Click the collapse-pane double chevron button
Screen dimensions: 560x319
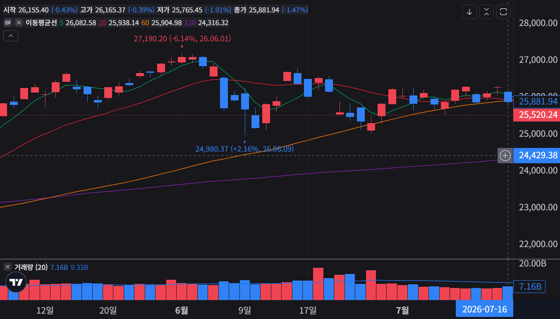(486, 12)
